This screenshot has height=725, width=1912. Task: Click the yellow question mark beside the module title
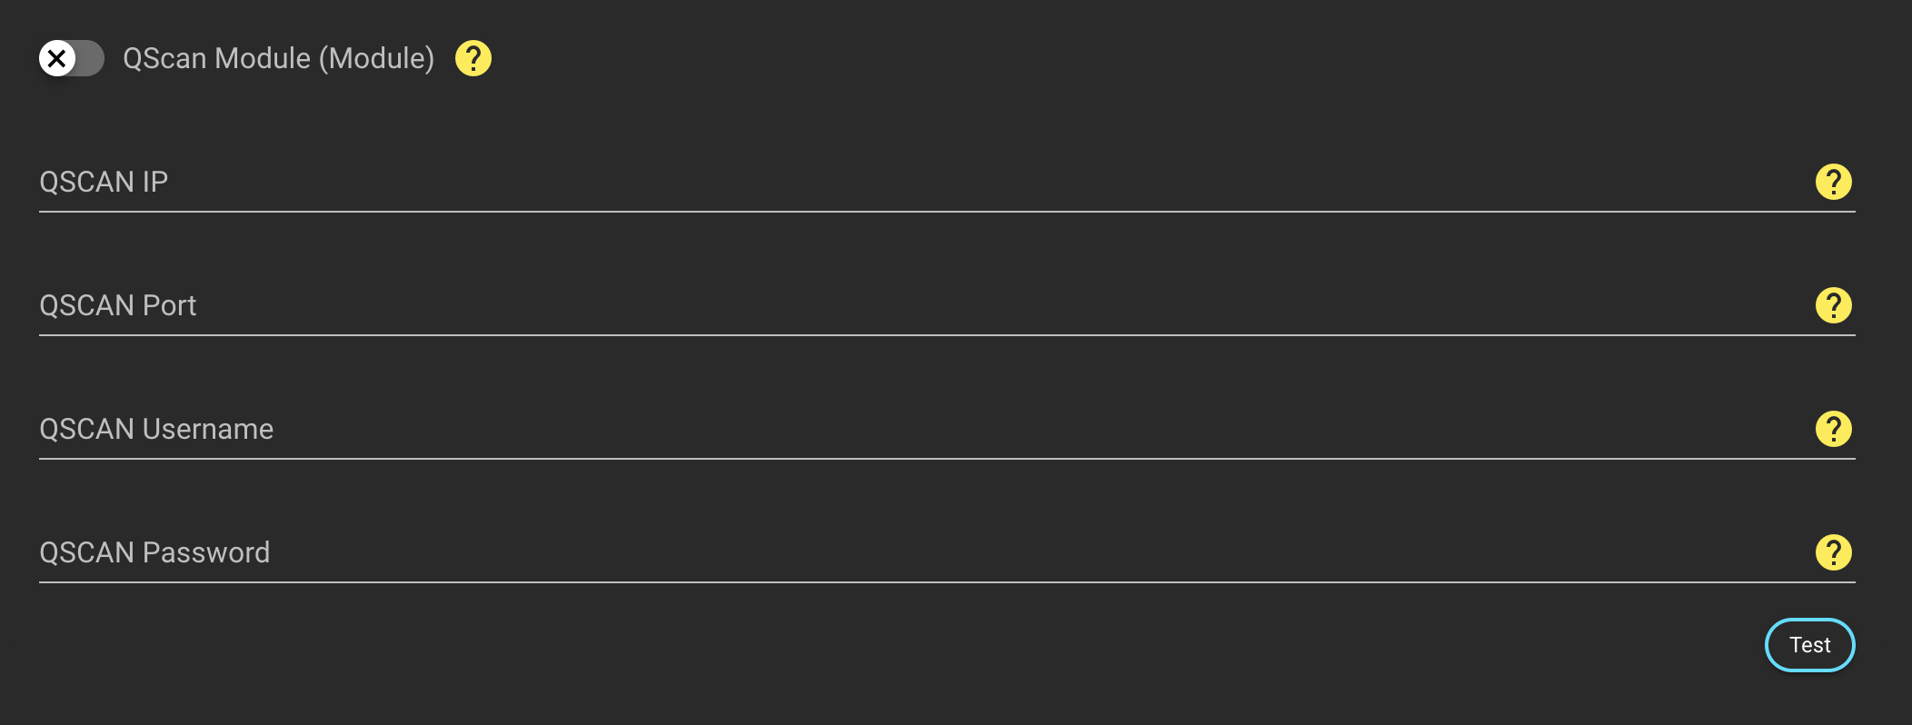[x=473, y=59]
